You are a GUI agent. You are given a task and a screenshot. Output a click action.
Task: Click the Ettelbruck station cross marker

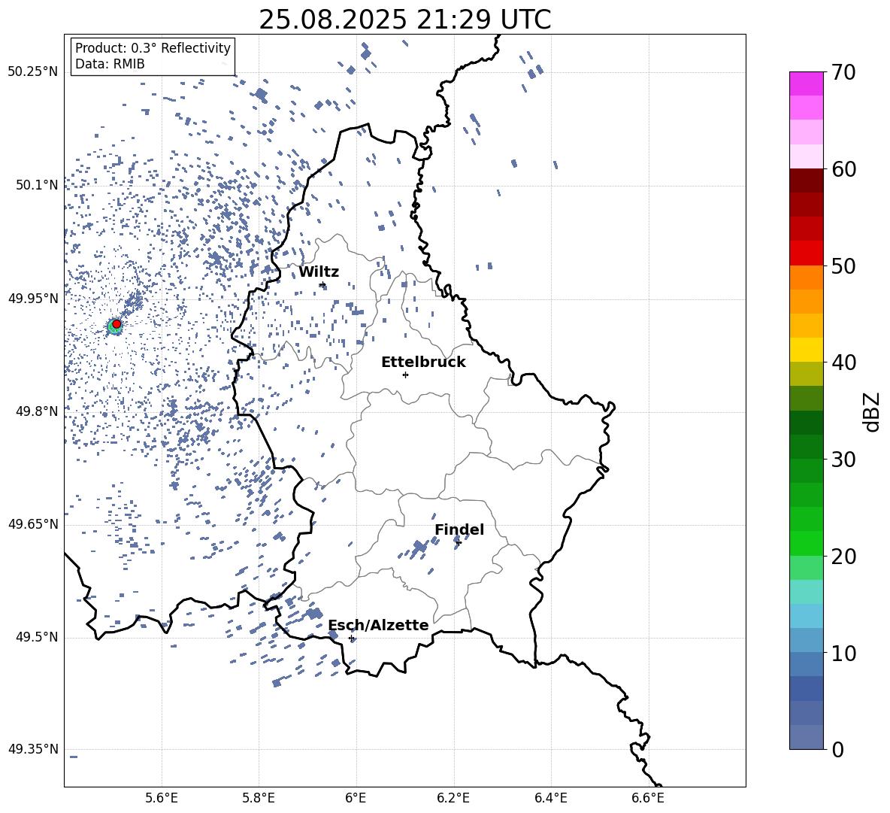pyautogui.click(x=405, y=375)
